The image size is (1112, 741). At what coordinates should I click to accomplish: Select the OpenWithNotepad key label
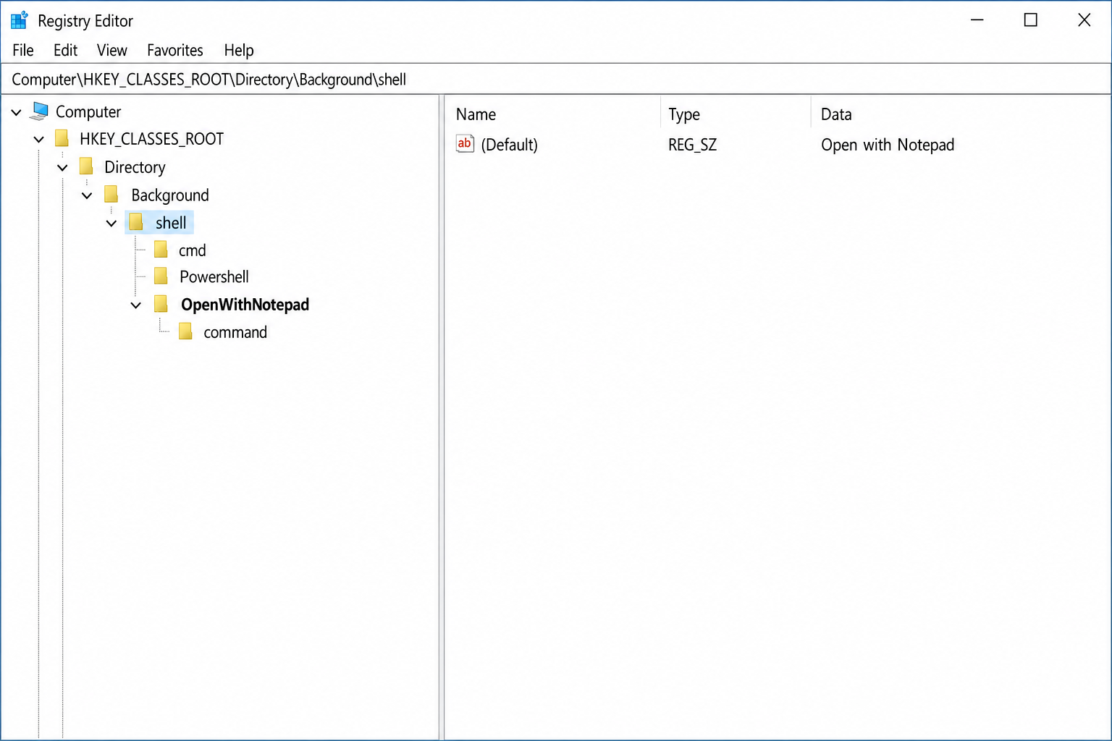pos(245,305)
